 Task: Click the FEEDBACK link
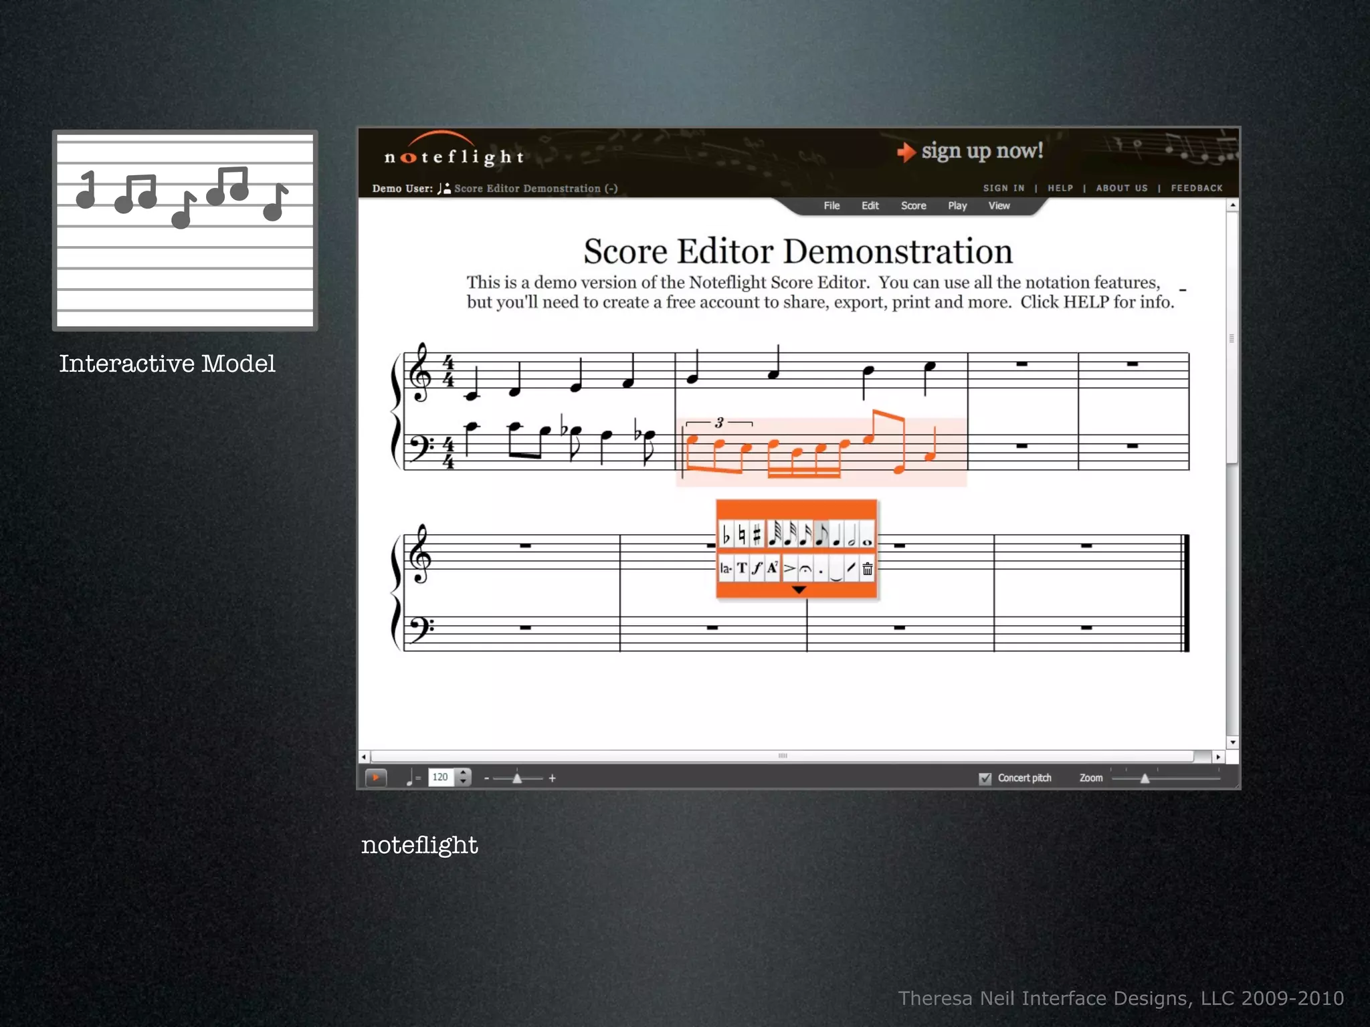point(1197,189)
